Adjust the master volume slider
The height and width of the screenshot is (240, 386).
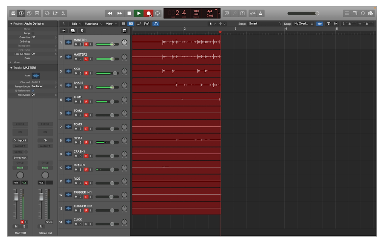click(317, 13)
